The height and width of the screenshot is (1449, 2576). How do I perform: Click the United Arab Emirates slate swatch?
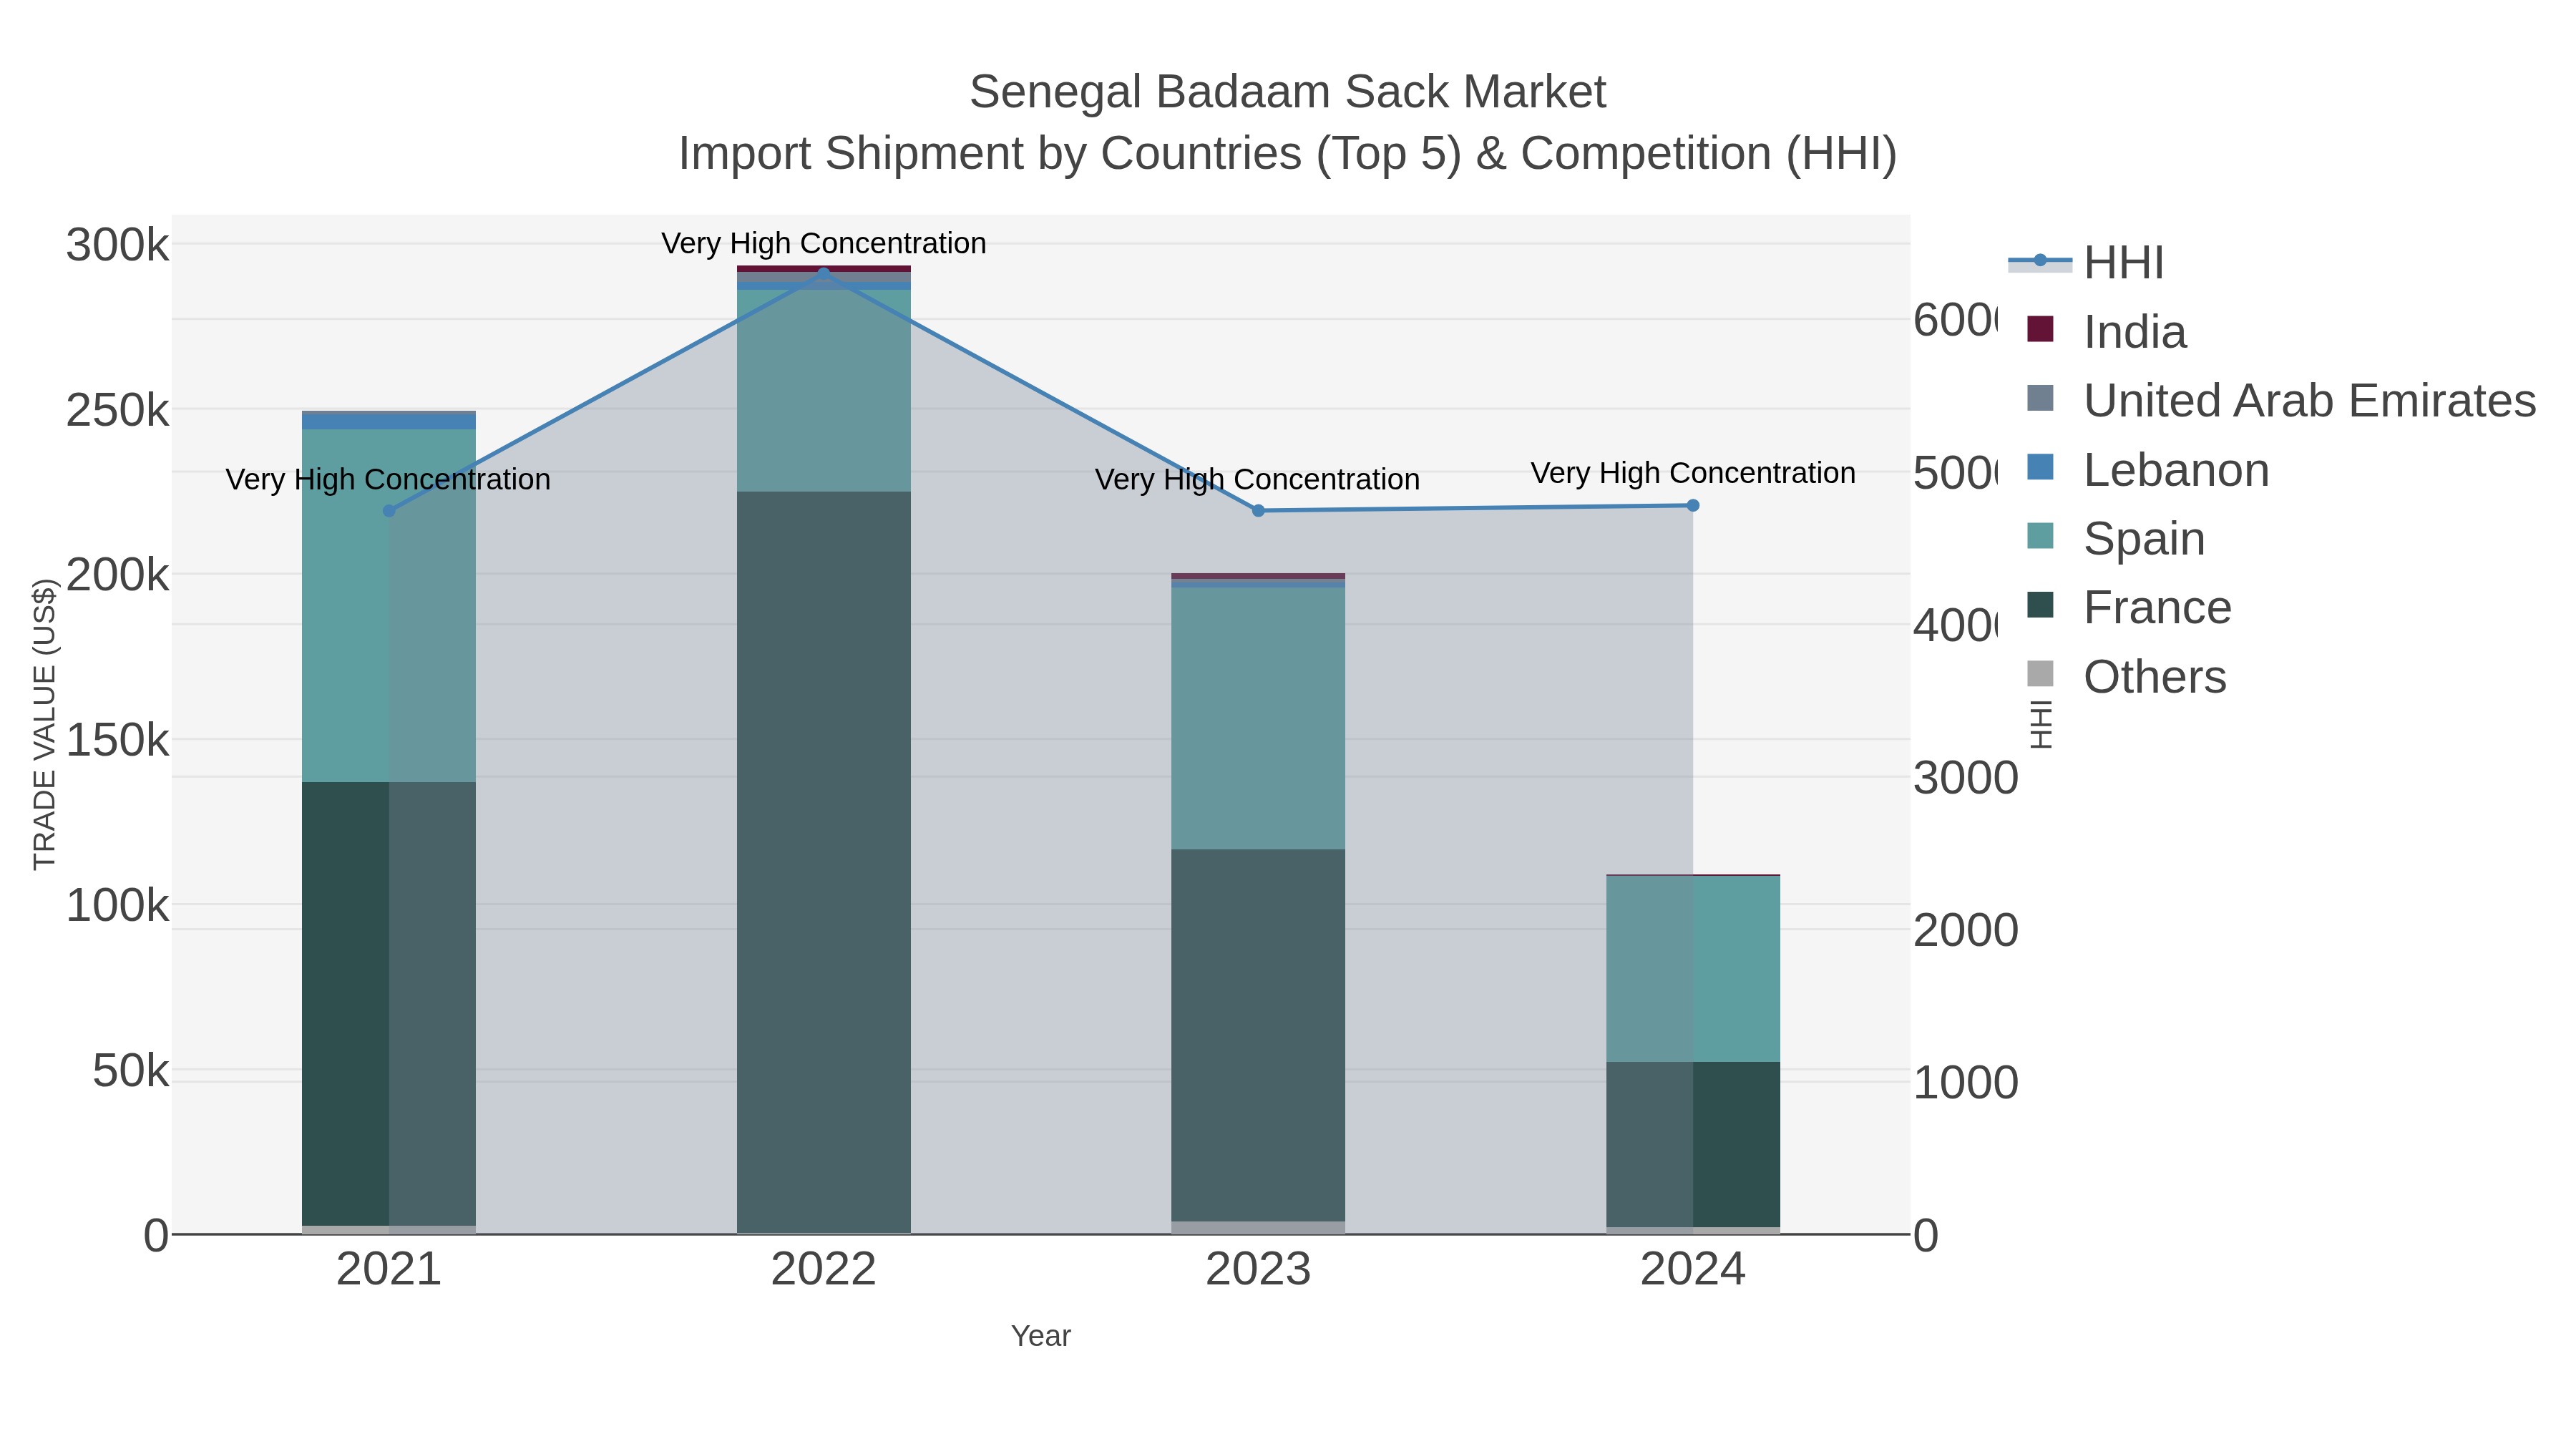coord(2040,398)
